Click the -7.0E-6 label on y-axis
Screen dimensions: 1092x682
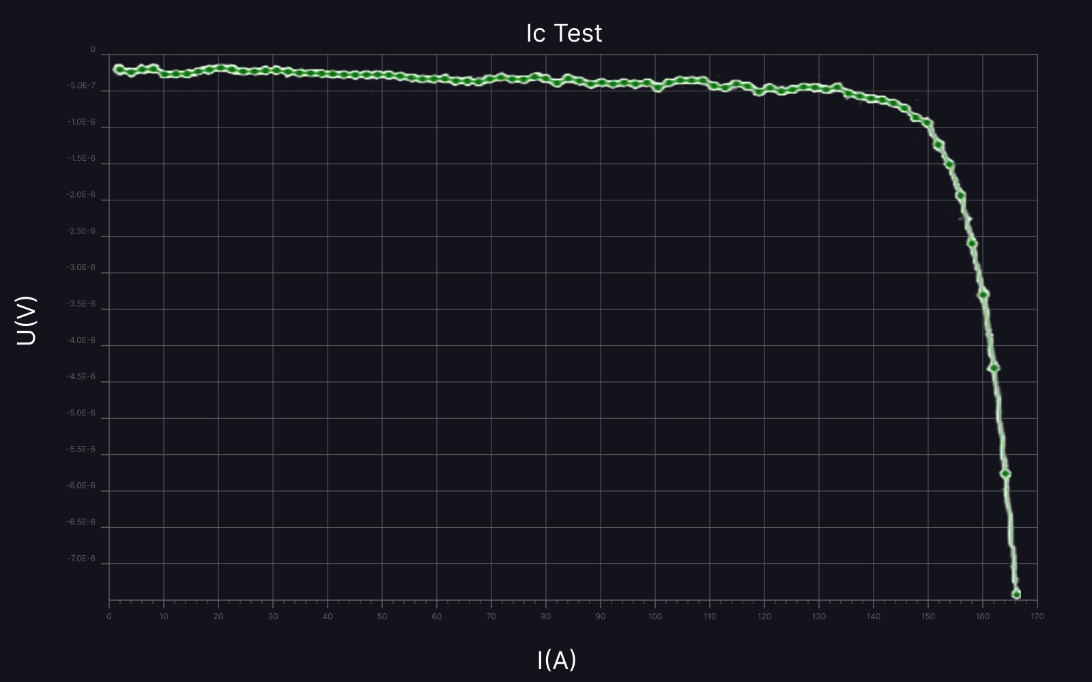click(81, 559)
